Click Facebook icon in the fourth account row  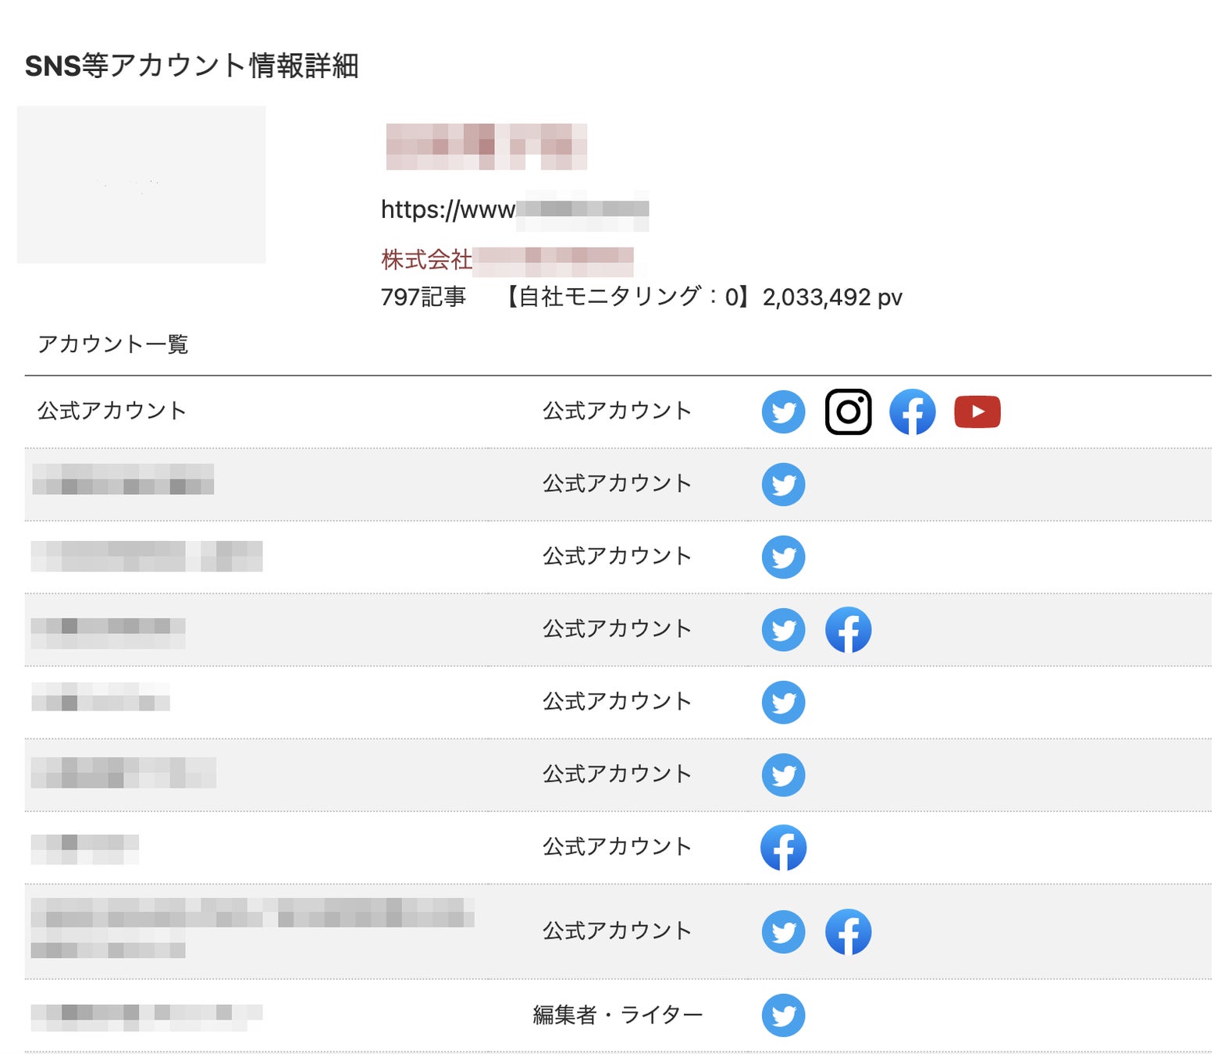point(848,630)
